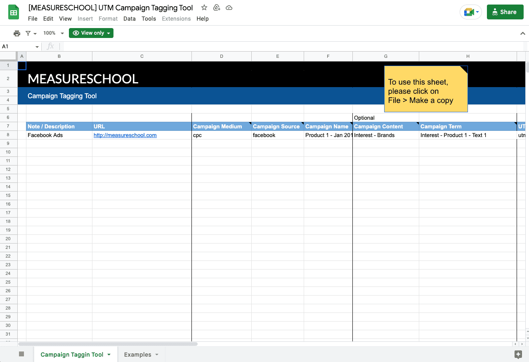Create a filter view
529x362 pixels.
(28, 33)
